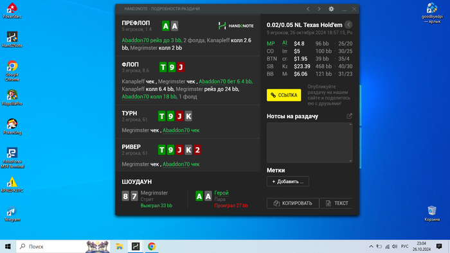This screenshot has height=253, width=450.
Task: Open notification center icon
Action: click(439, 247)
